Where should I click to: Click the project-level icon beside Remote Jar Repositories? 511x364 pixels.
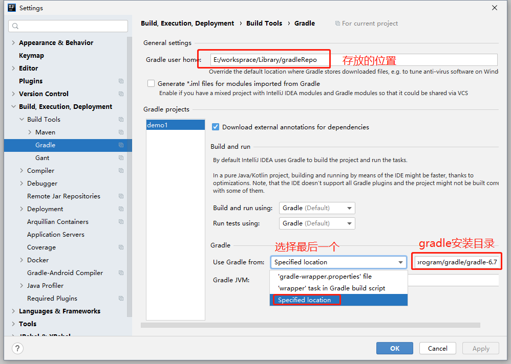121,196
